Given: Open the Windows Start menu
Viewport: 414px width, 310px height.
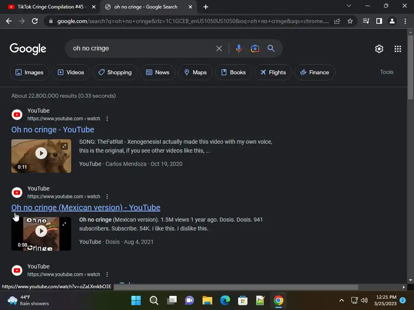Looking at the screenshot, I should 136,300.
